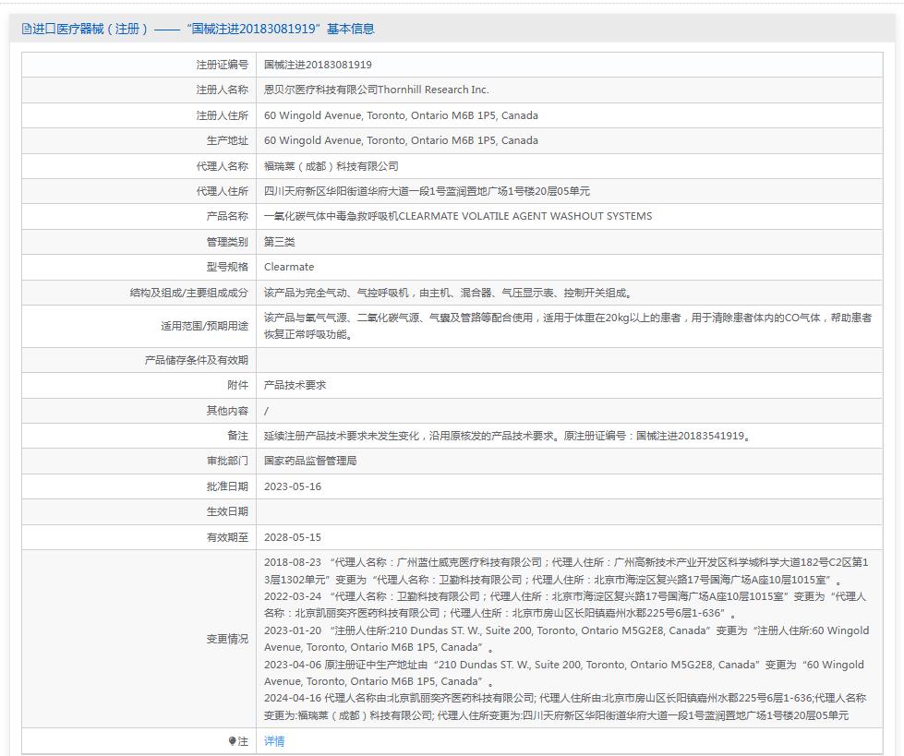Click the document icon beside the page title
Image resolution: width=904 pixels, height=756 pixels.
point(26,29)
